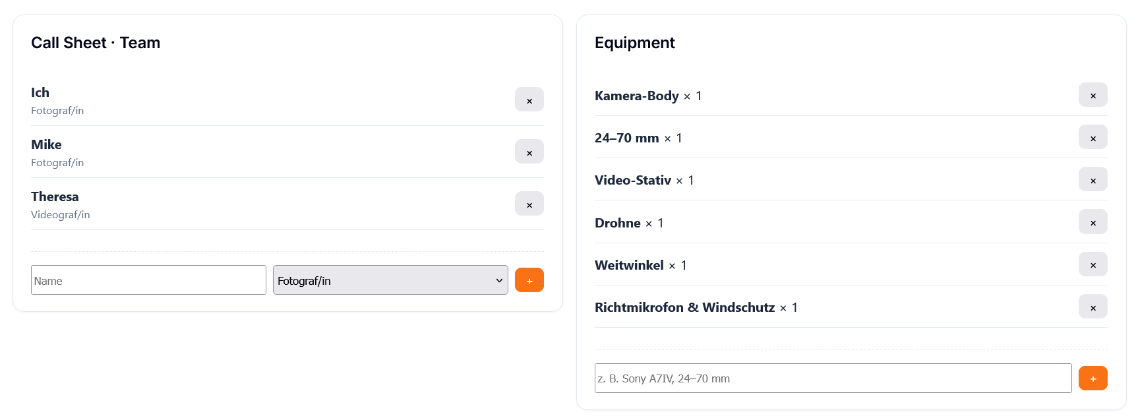
Task: Select the Mike team member name
Action: tap(46, 144)
